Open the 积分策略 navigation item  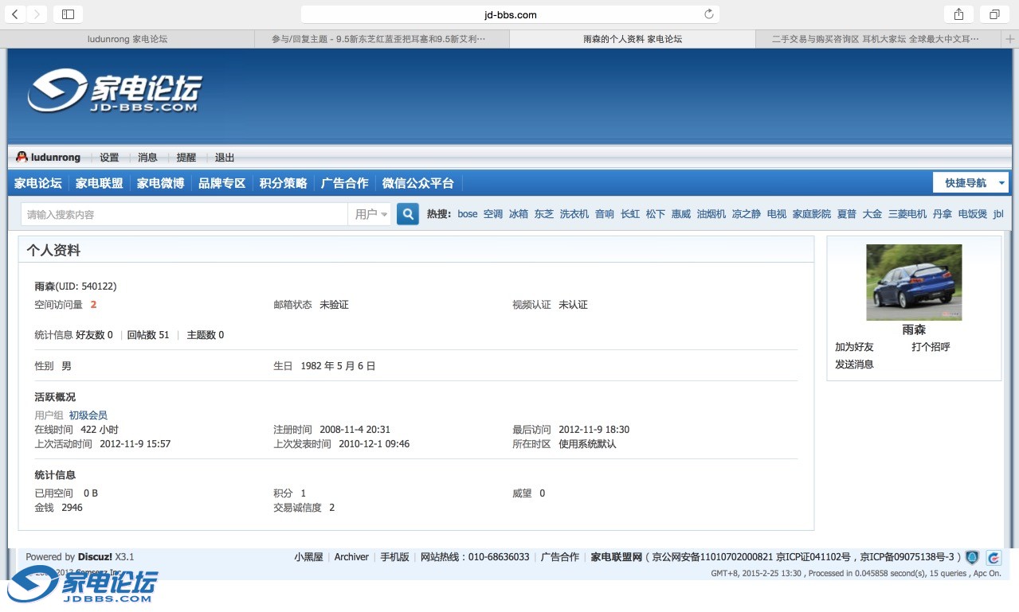(283, 182)
